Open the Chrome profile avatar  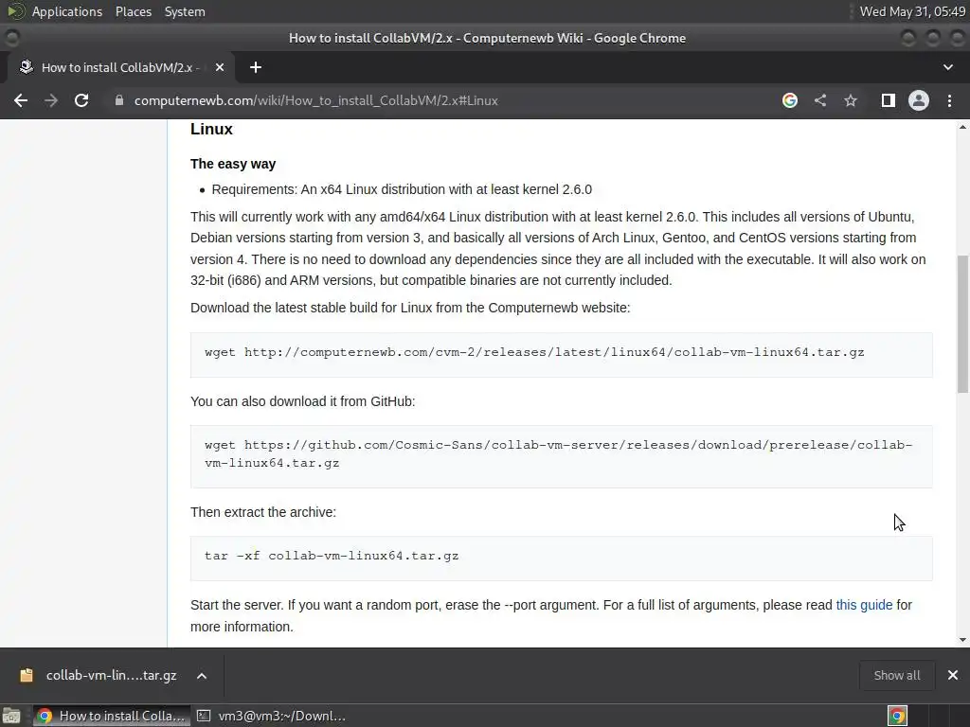coord(919,100)
